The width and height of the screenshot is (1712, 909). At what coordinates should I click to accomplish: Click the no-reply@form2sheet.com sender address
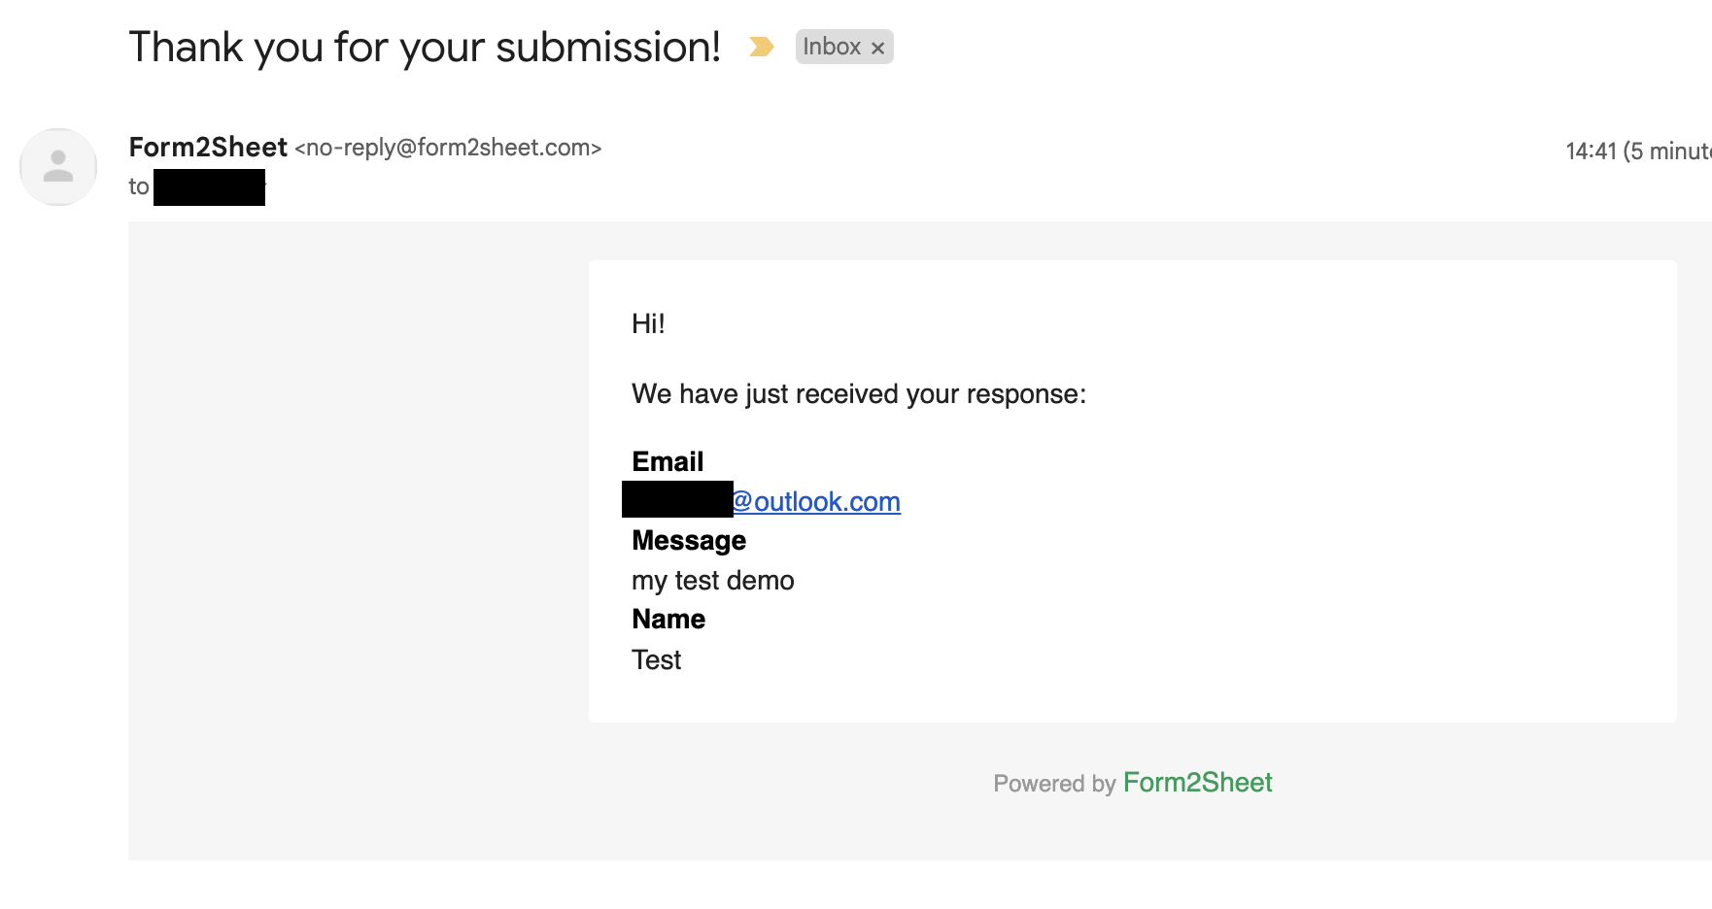448,148
